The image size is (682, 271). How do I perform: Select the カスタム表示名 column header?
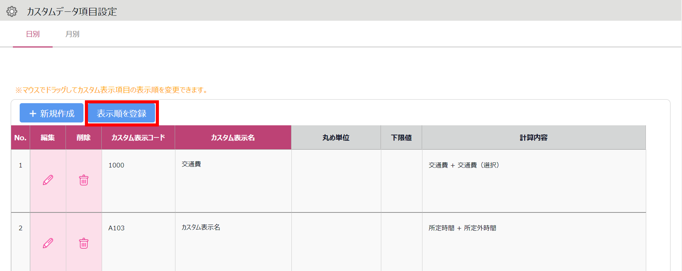point(233,137)
